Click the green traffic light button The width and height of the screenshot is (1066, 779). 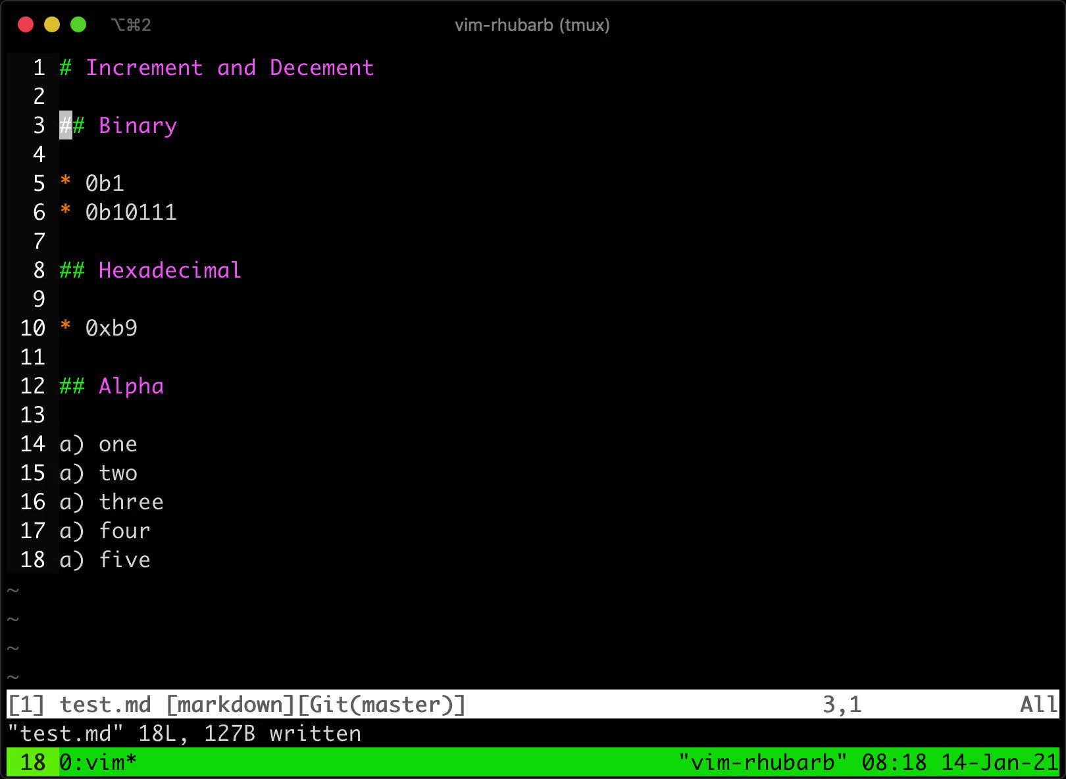[78, 24]
